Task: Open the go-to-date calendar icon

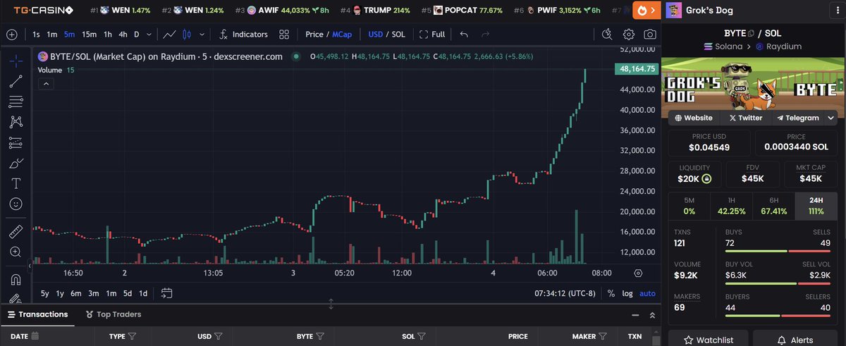Action: tap(167, 293)
